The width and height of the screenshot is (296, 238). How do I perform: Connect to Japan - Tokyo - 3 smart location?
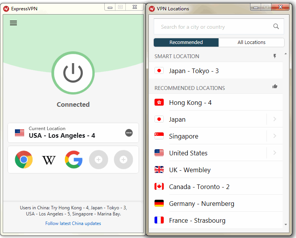(216, 71)
